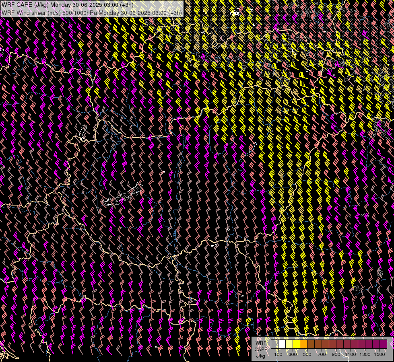Click the legend value '1100'
The image size is (394, 362).
point(351,354)
